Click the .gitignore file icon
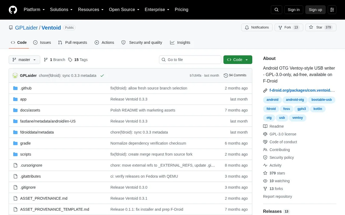Image resolution: width=345 pixels, height=215 pixels. (15, 187)
